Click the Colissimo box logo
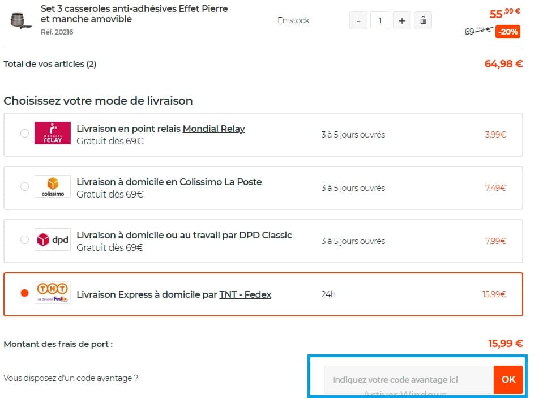 pyautogui.click(x=52, y=186)
